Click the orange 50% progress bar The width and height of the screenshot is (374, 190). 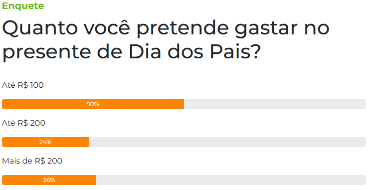pos(93,104)
